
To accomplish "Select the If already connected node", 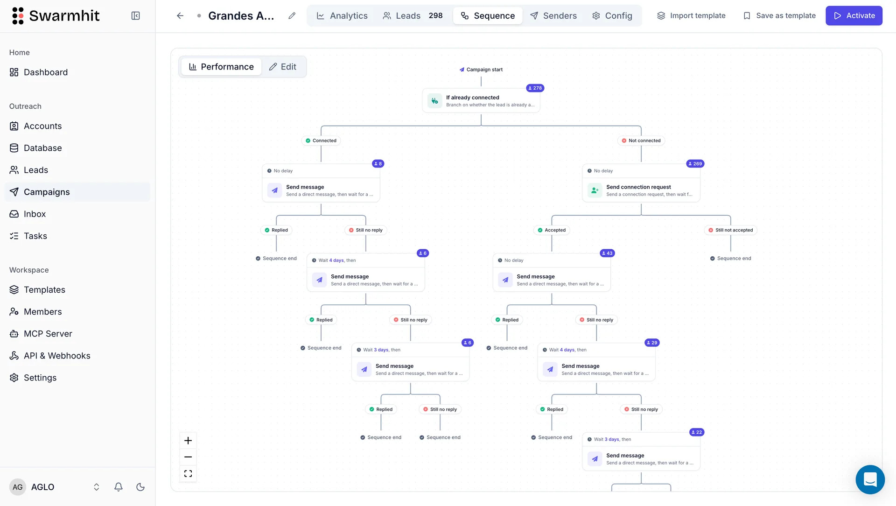I will [481, 100].
